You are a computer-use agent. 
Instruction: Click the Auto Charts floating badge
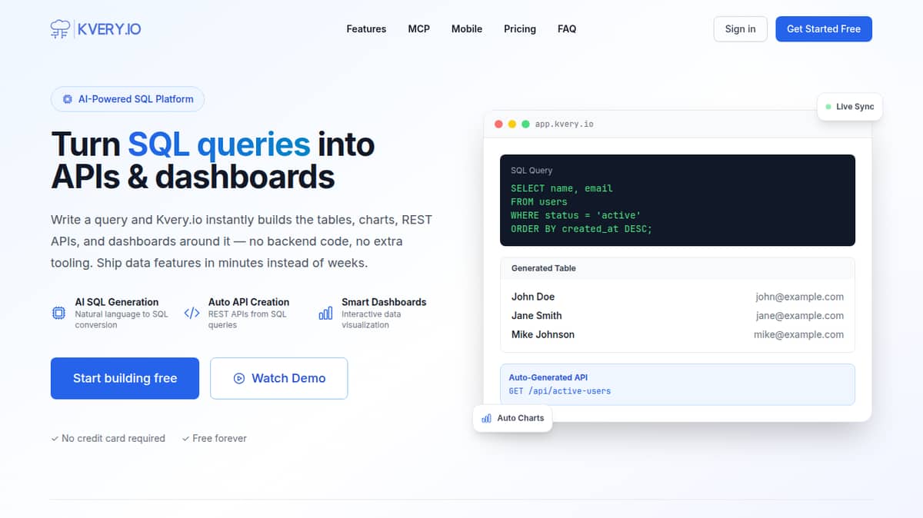pos(512,418)
